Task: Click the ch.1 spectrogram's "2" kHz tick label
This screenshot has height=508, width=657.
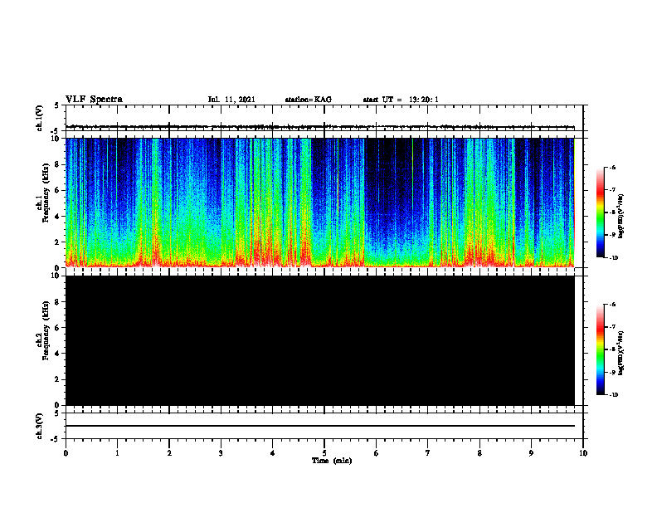Action: [57, 242]
